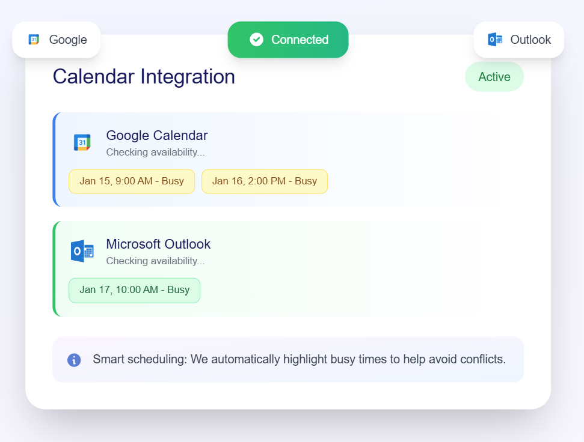The width and height of the screenshot is (584, 442).
Task: Click the Jan 16, 2:00 PM busy chip
Action: point(265,181)
